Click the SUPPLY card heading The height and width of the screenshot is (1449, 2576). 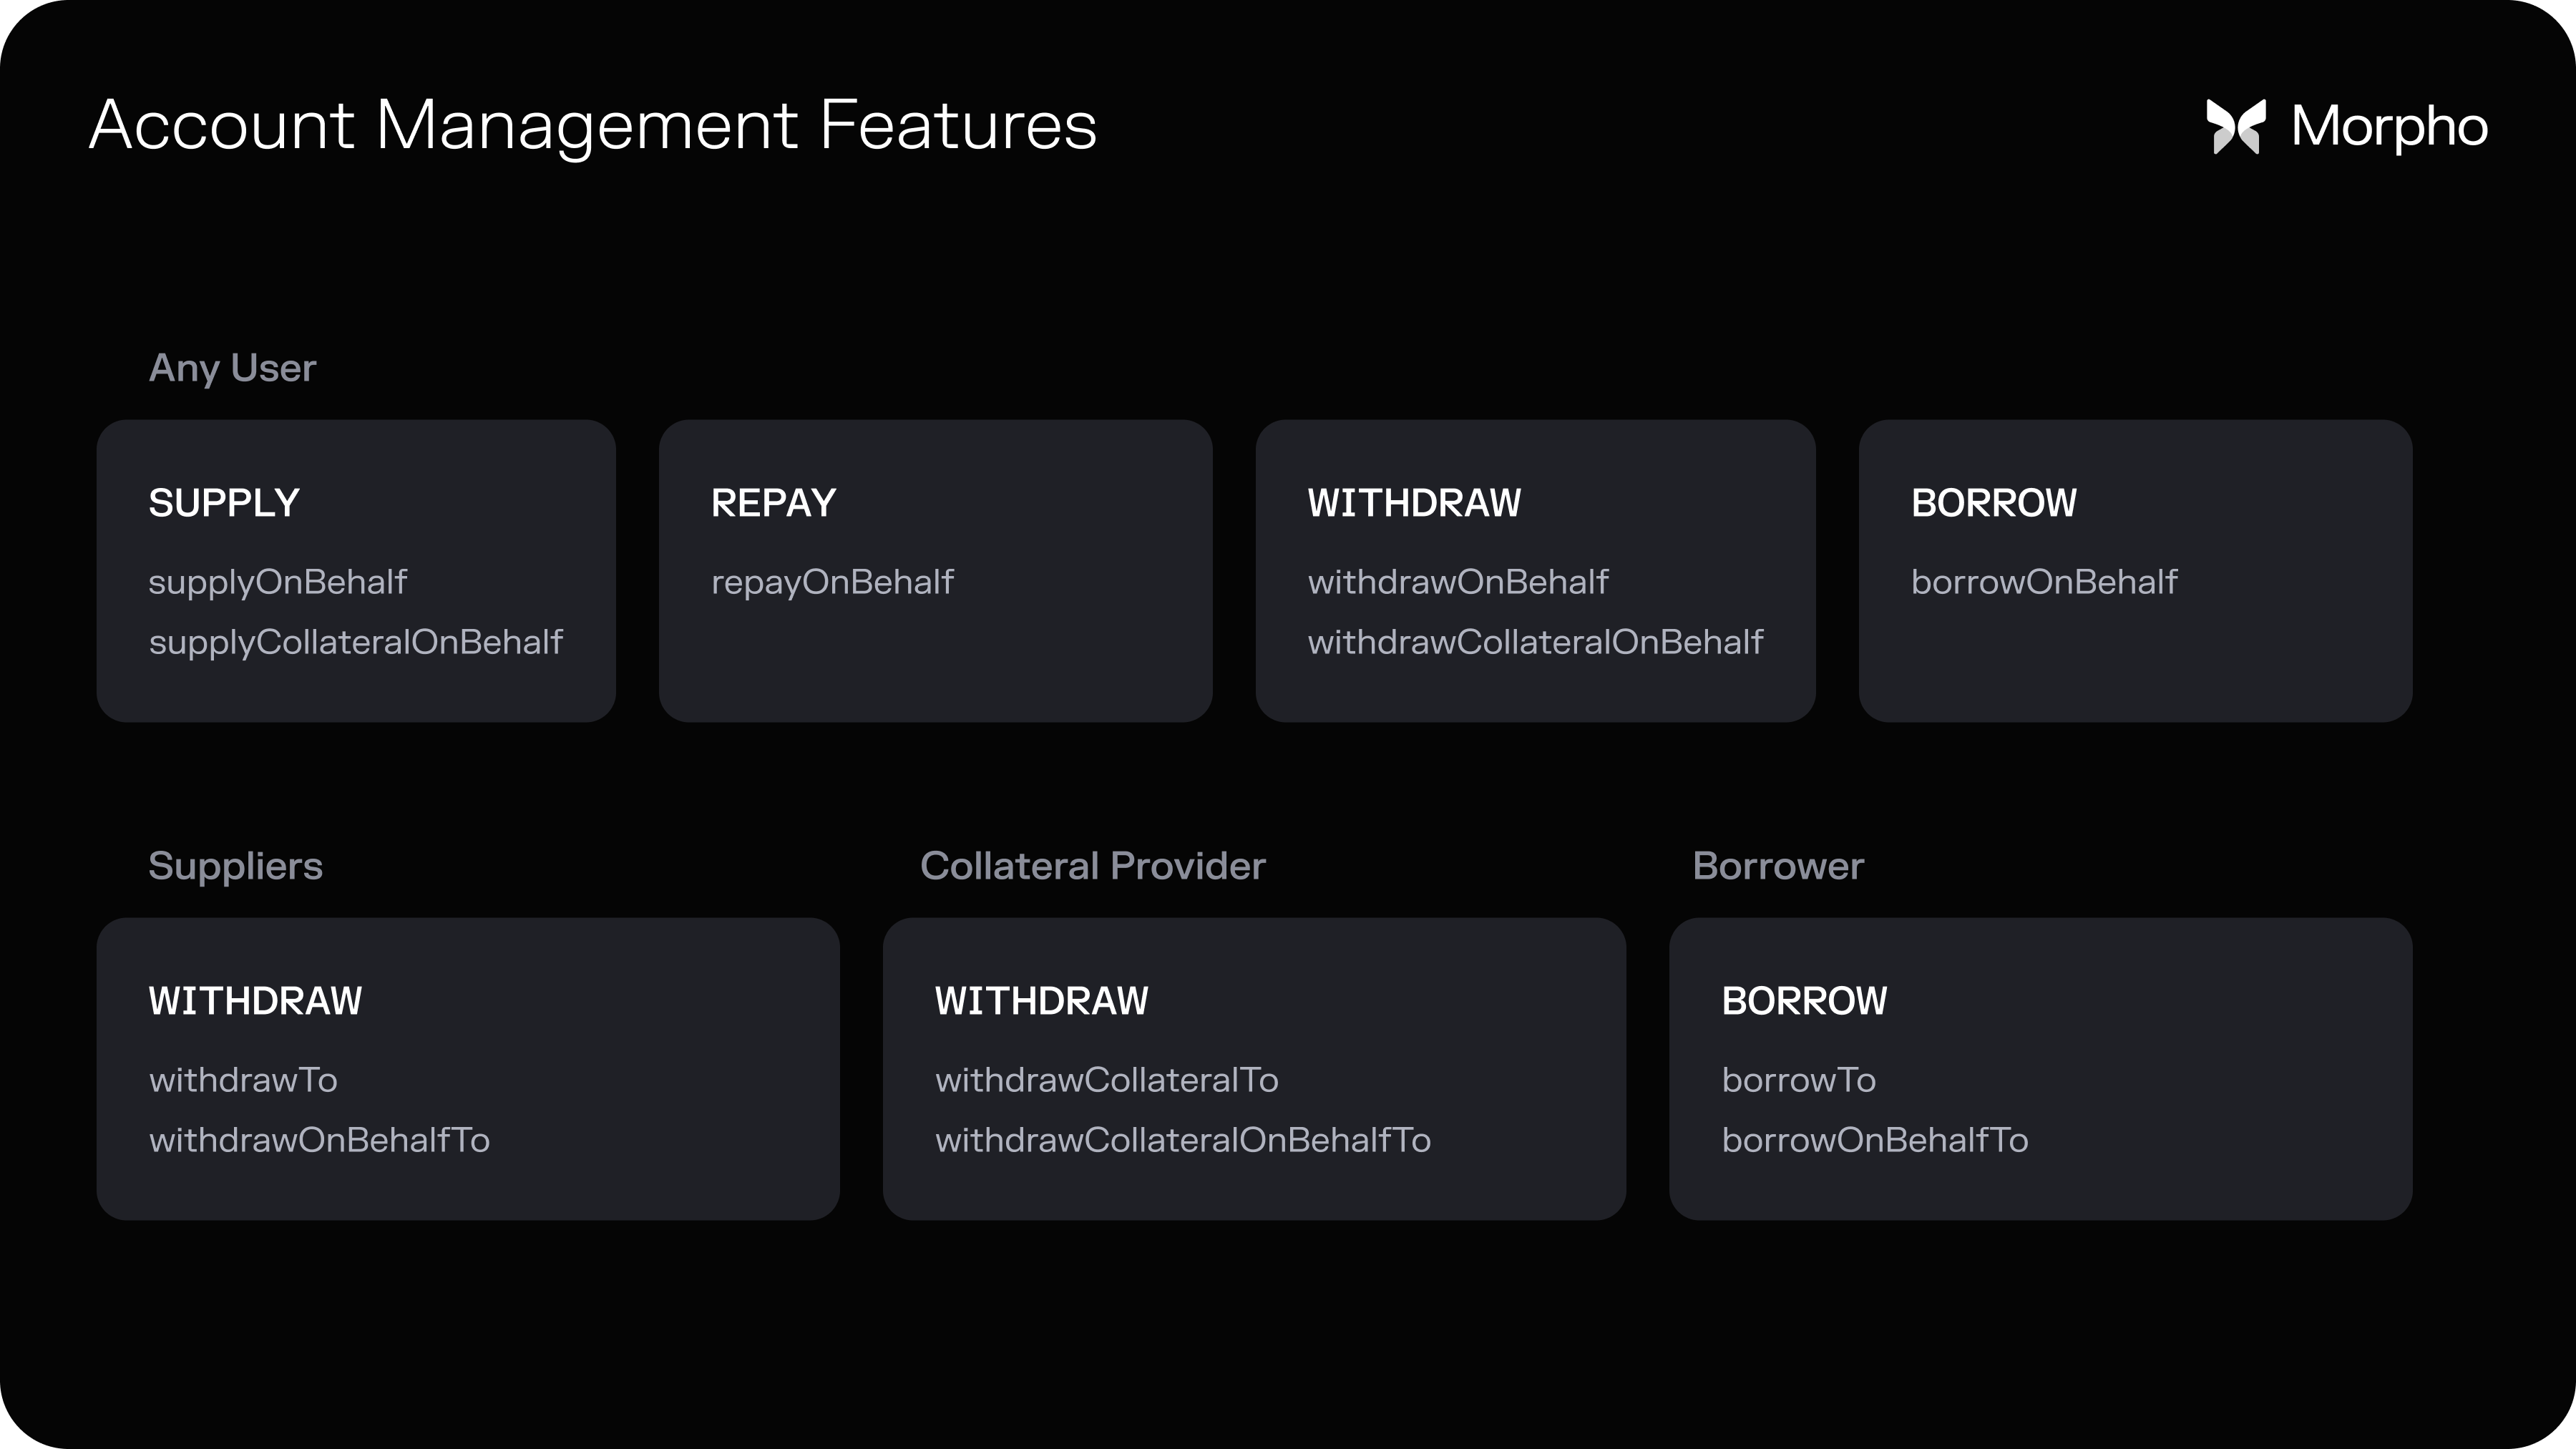point(224,503)
